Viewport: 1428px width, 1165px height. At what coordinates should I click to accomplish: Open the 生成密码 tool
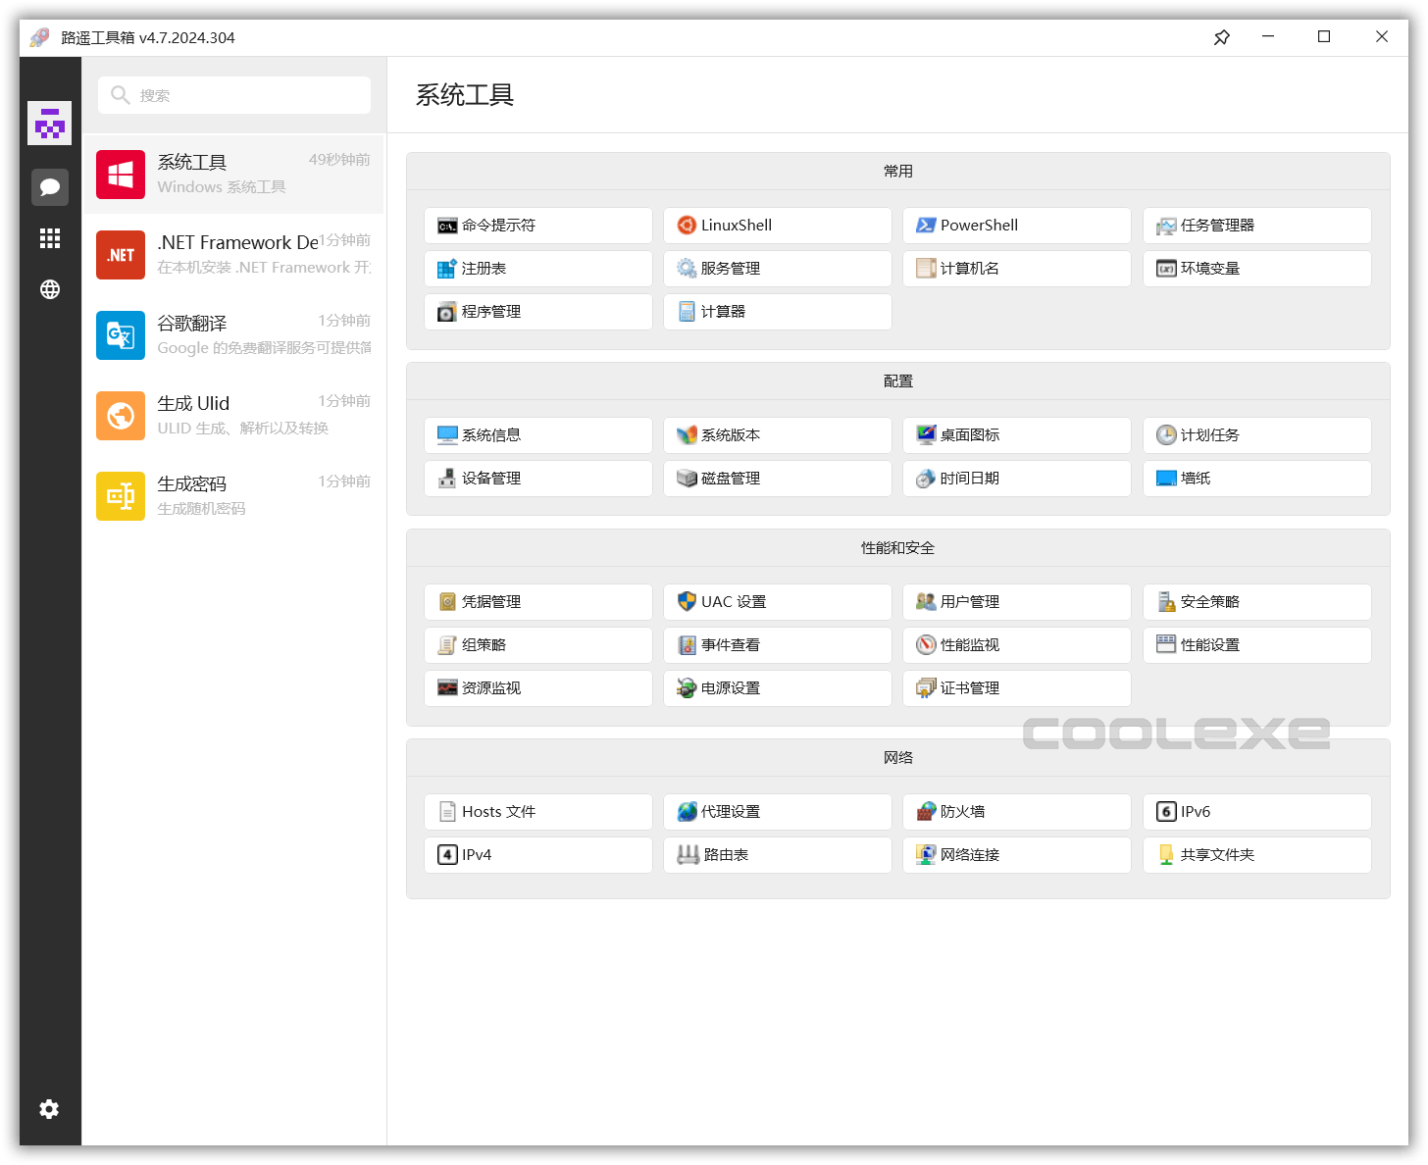[233, 496]
